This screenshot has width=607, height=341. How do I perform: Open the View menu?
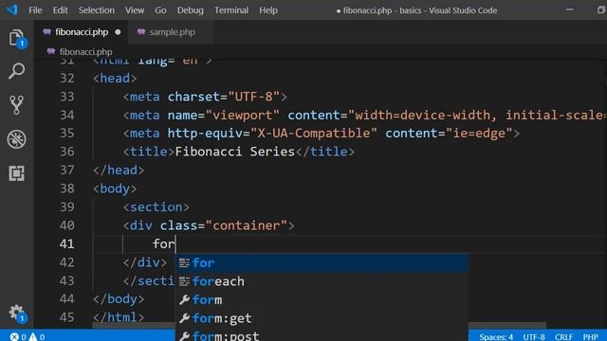tap(135, 10)
